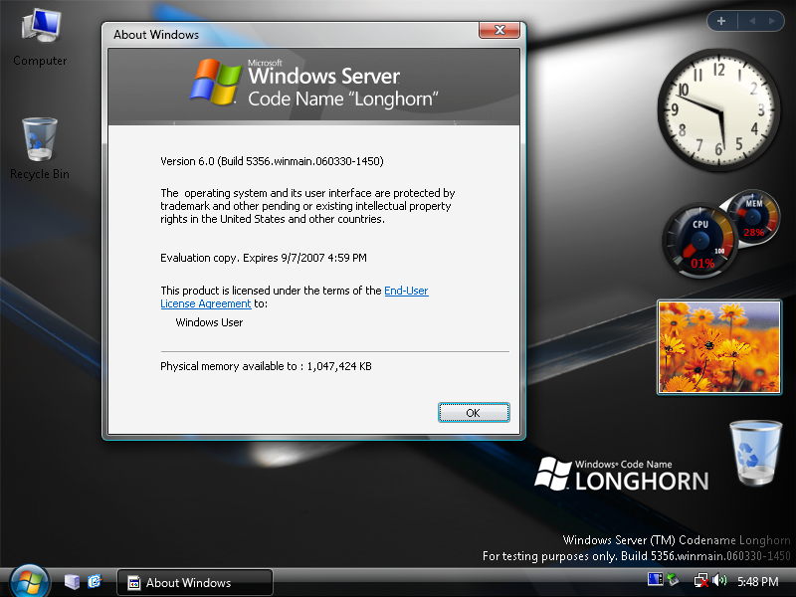796x597 pixels.
Task: Click the sidebar previous arrow
Action: tap(752, 21)
